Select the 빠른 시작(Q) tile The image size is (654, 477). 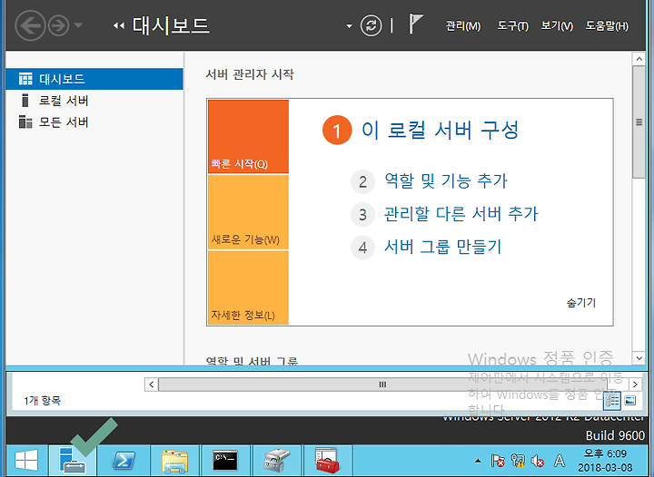point(248,136)
